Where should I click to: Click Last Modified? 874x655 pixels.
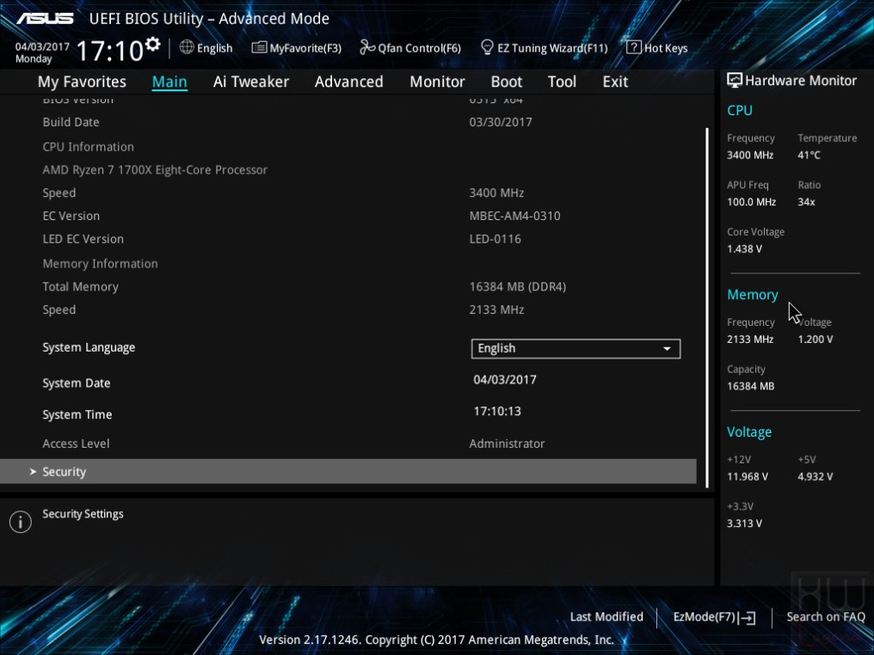pos(606,616)
